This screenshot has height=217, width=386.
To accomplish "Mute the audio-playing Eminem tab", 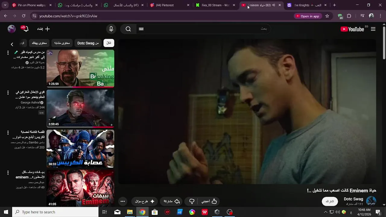I will (274, 5).
